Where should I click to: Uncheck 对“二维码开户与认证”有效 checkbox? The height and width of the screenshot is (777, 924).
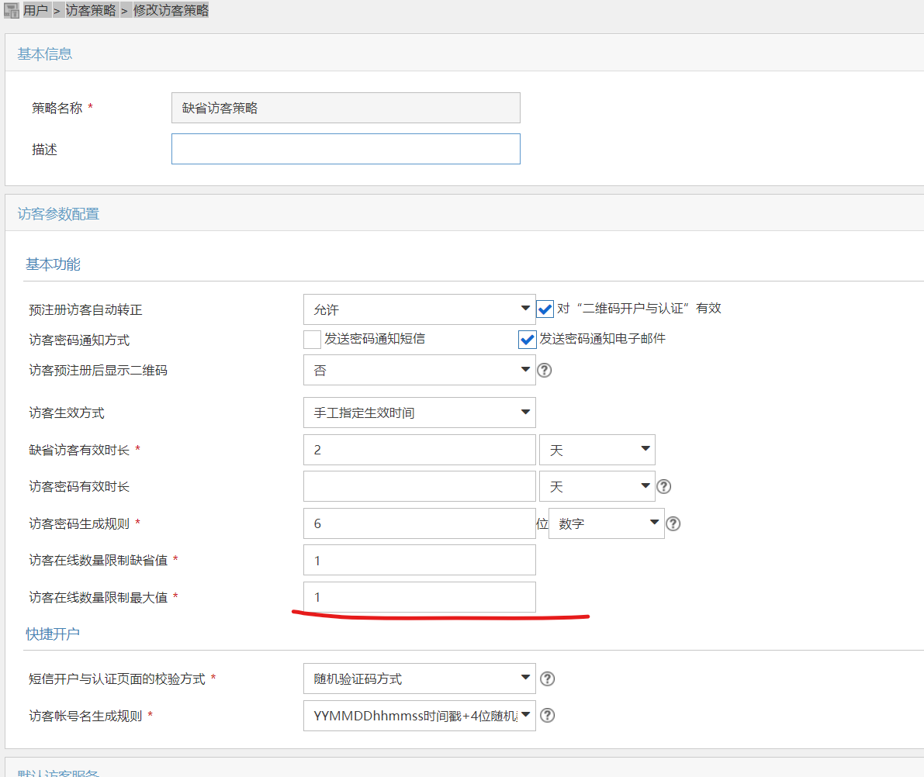[x=545, y=309]
